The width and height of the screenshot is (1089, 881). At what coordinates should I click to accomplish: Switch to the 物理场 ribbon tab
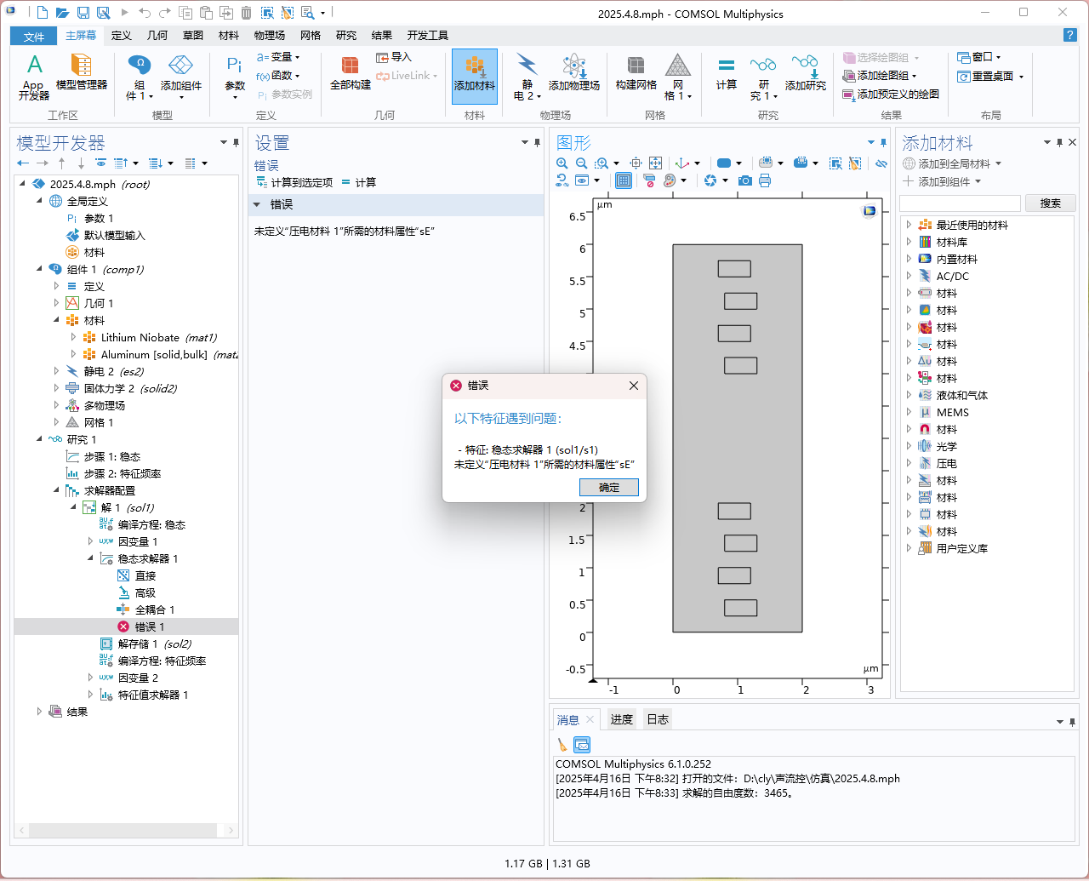click(269, 35)
